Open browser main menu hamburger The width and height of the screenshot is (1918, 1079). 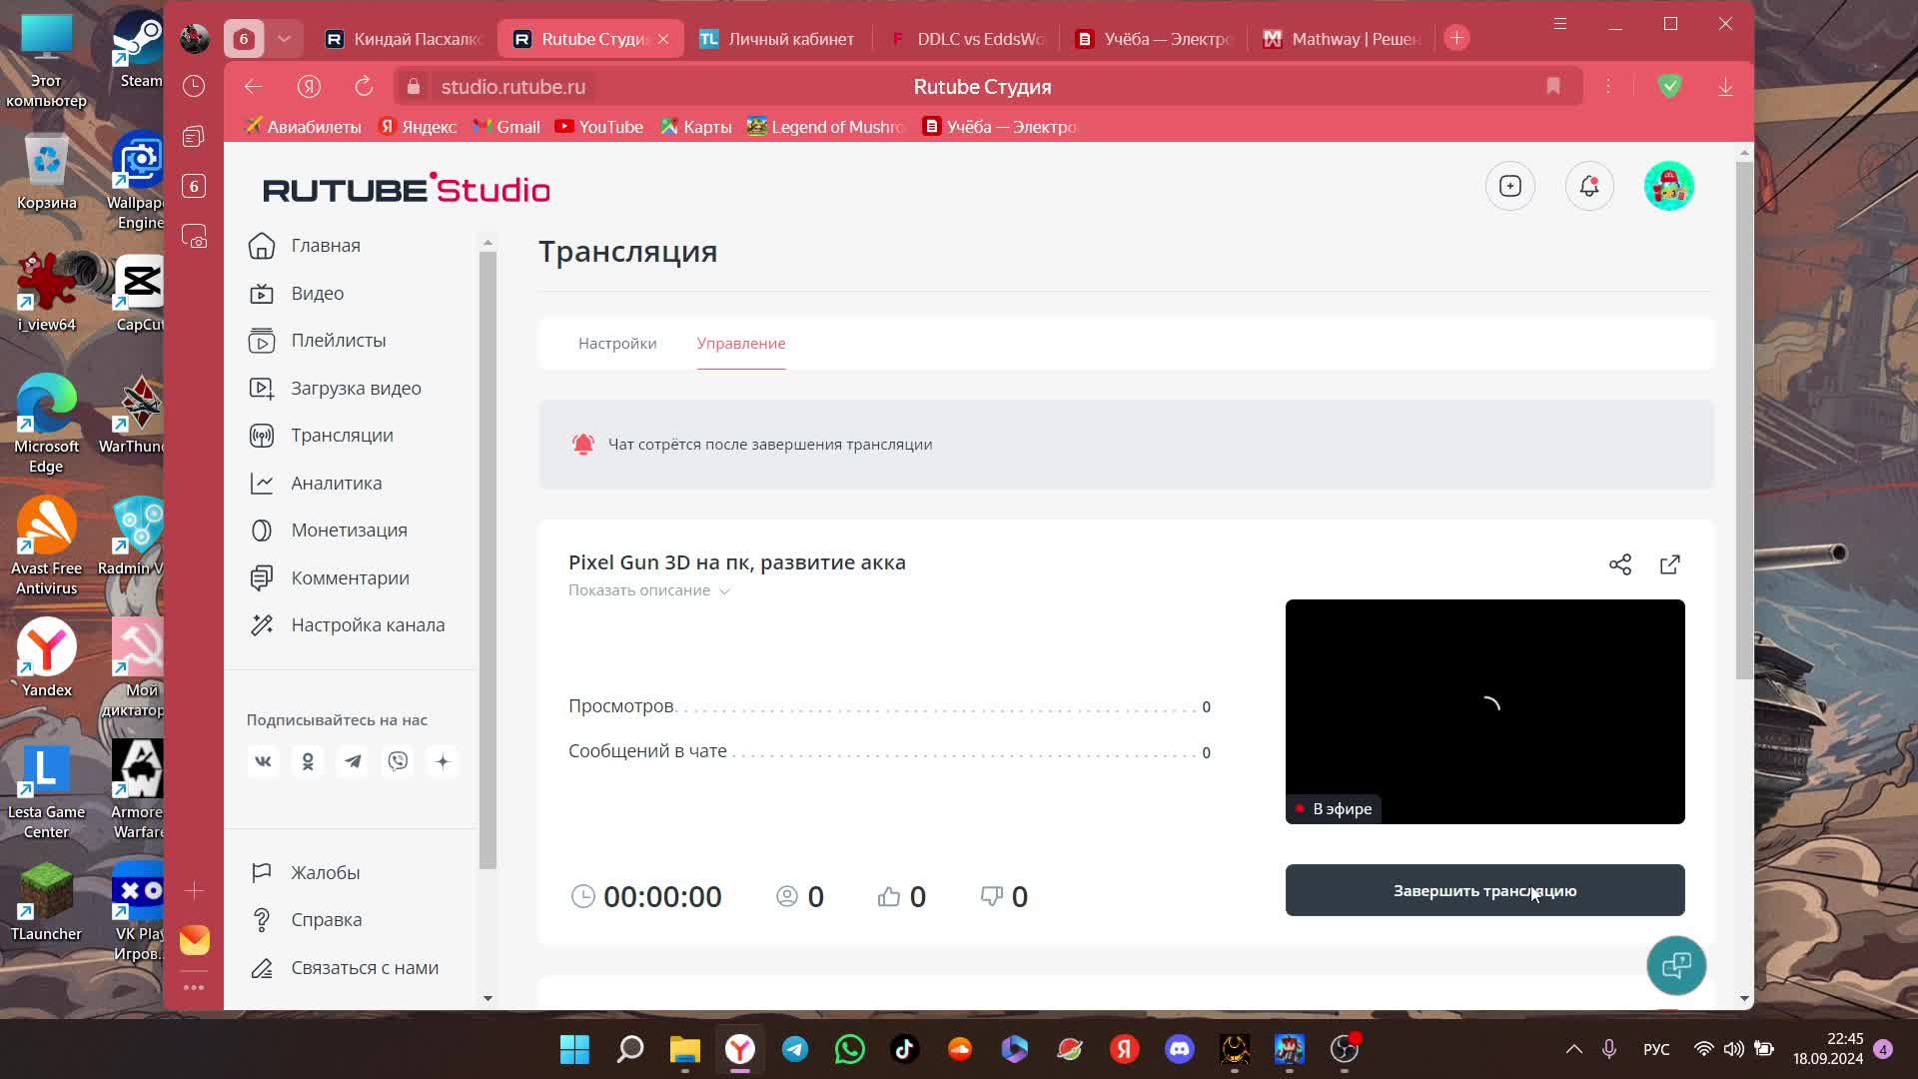coord(1559,24)
